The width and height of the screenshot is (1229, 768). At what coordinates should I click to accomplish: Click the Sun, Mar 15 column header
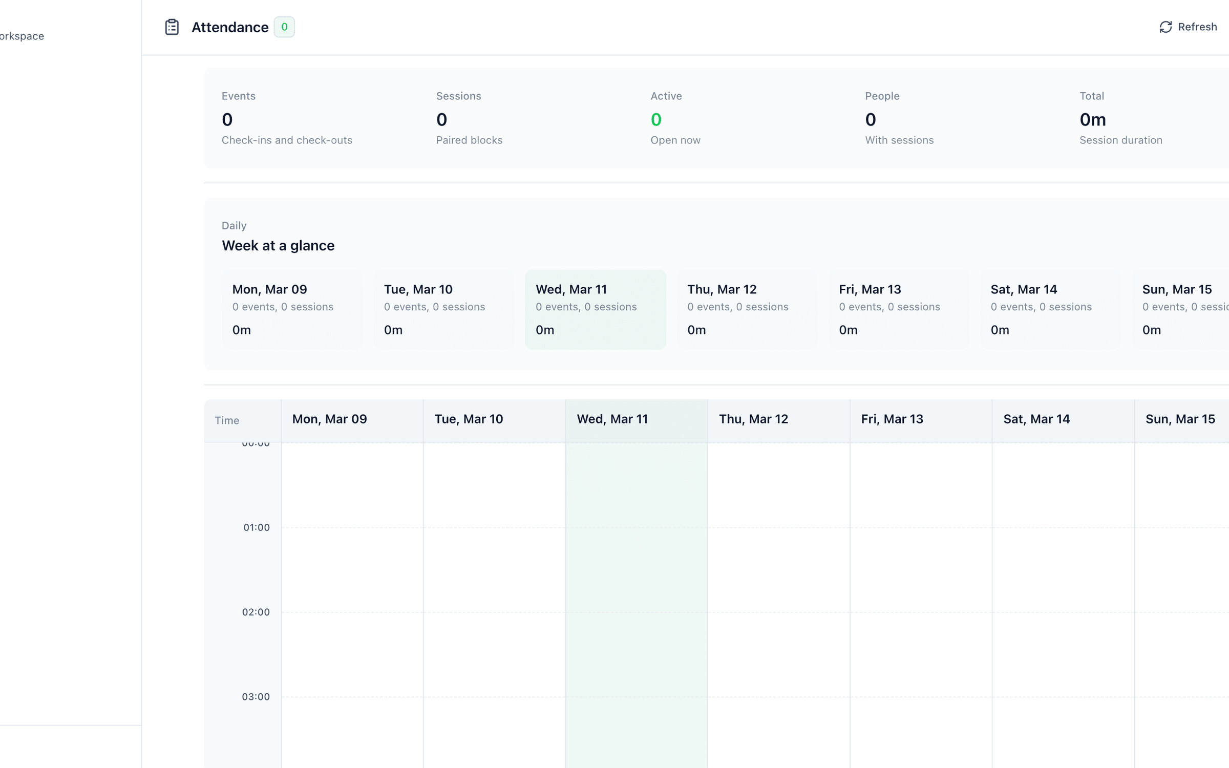[1180, 419]
